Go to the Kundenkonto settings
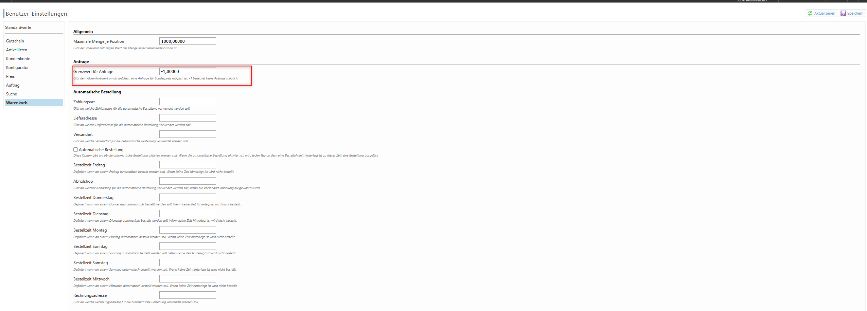 coord(18,59)
